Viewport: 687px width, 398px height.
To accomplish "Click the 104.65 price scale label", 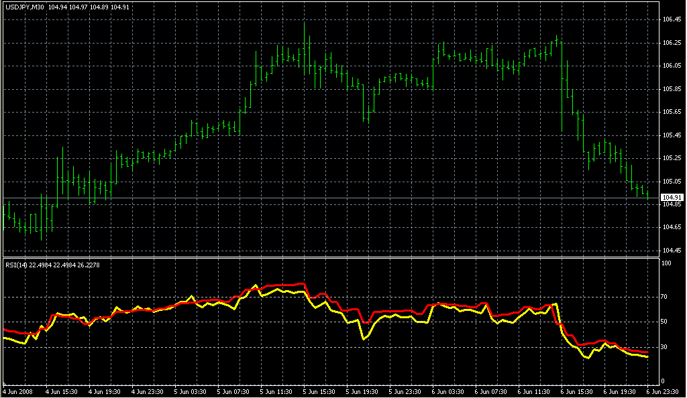I will pyautogui.click(x=672, y=227).
